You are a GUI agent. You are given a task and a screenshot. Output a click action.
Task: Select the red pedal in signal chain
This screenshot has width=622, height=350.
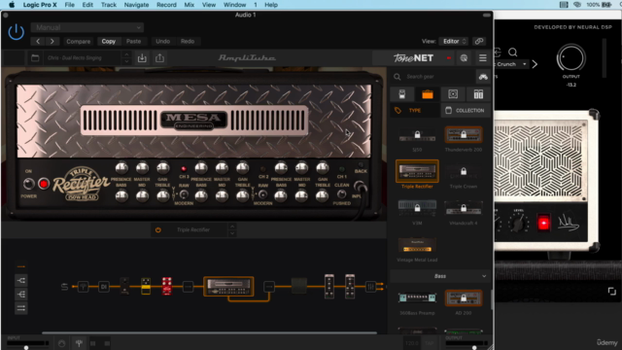pyautogui.click(x=166, y=286)
